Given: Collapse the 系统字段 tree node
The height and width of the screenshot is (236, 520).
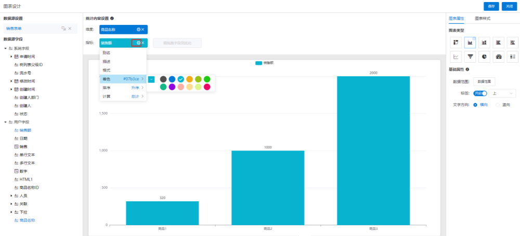Looking at the screenshot, I should coord(5,48).
